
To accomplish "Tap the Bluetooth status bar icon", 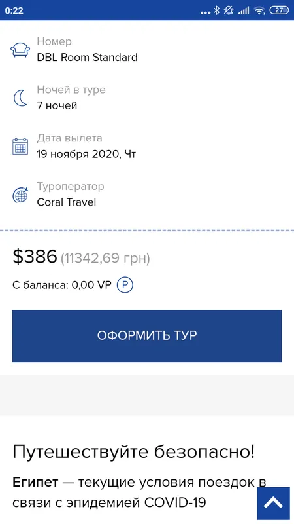I will (x=217, y=10).
